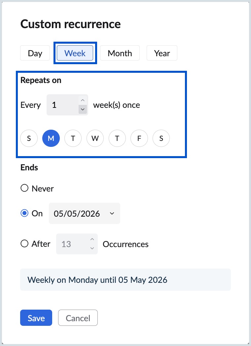
Task: Open the 05/05/2026 end date picker
Action: 84,213
